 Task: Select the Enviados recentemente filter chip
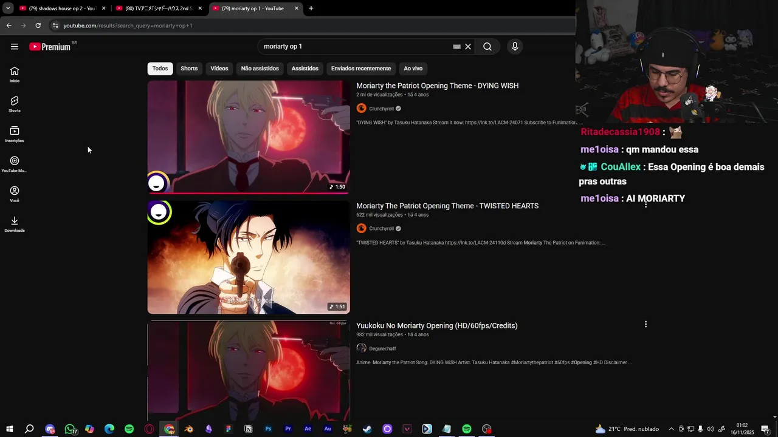(361, 69)
